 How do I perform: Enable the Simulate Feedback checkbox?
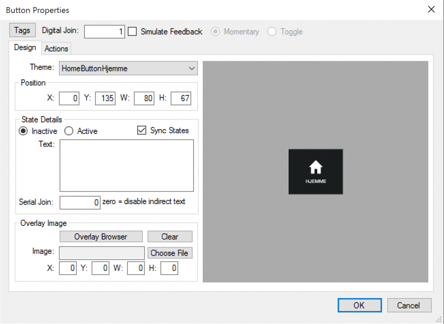(132, 32)
